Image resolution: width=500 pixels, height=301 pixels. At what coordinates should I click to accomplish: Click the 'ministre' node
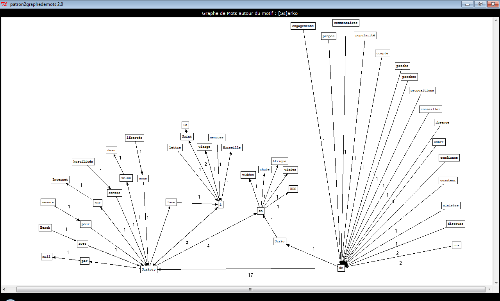[451, 205]
